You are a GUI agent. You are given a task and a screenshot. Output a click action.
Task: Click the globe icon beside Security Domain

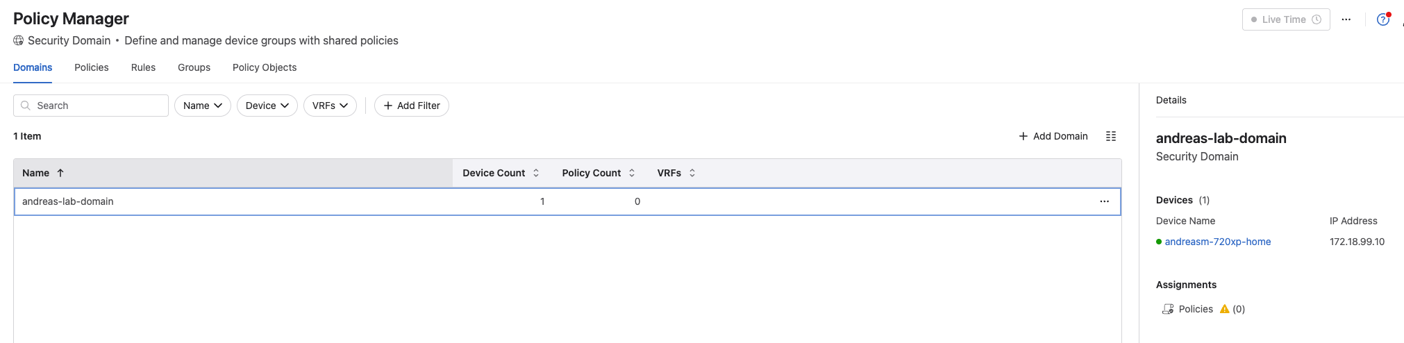pyautogui.click(x=19, y=40)
